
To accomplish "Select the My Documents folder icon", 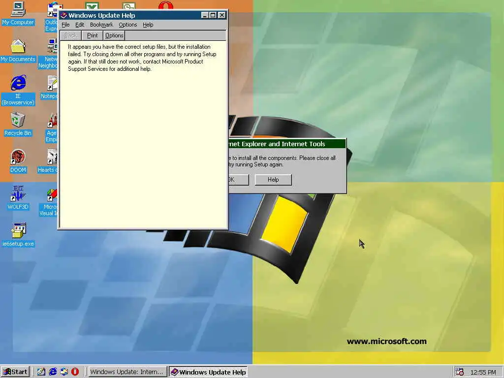I will pyautogui.click(x=18, y=51).
